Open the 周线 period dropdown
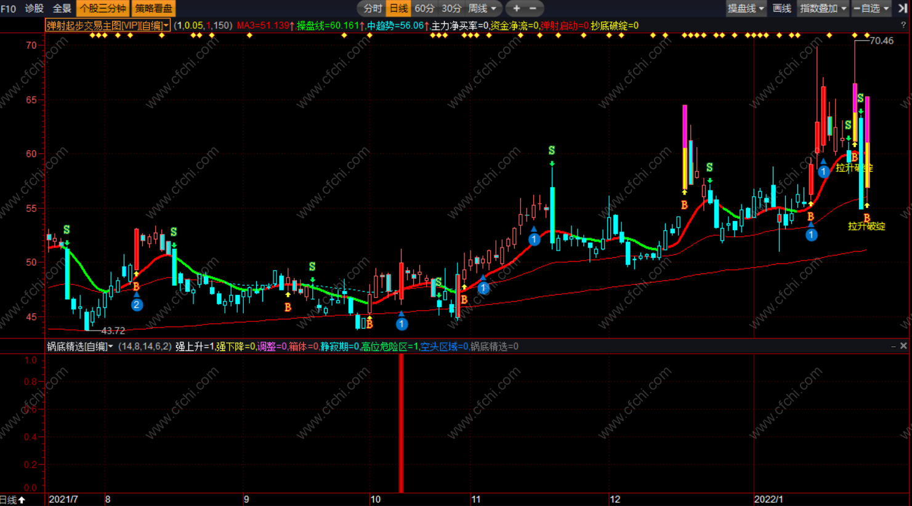The width and height of the screenshot is (912, 506). pos(482,8)
